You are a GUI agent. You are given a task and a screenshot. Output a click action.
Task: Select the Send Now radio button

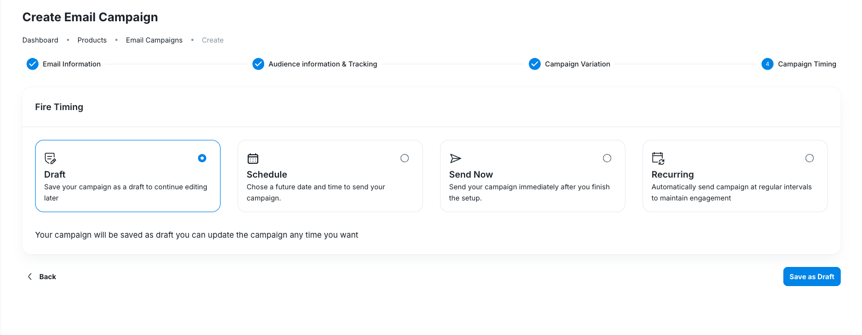(x=607, y=158)
